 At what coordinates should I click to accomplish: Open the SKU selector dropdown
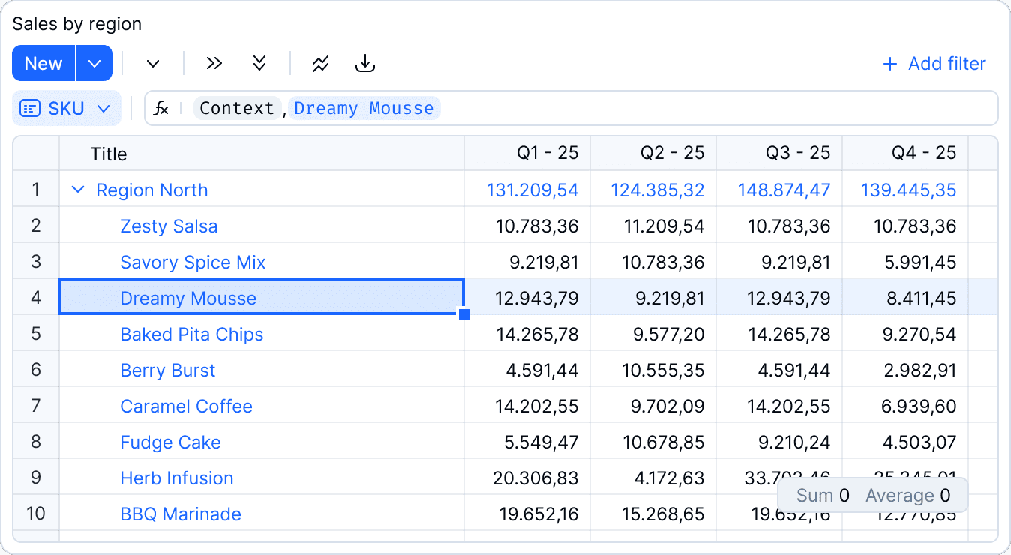(x=67, y=109)
